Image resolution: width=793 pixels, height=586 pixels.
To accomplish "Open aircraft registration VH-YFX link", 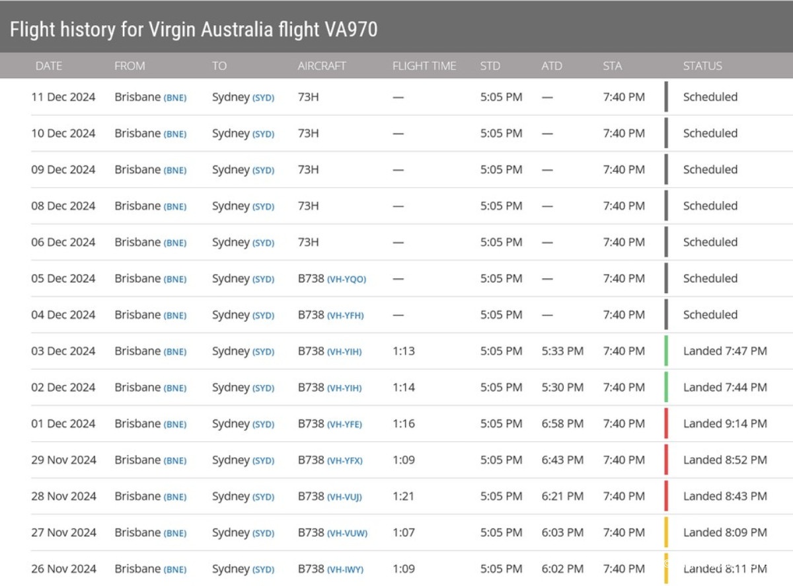I will coord(345,461).
